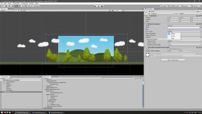
Task: Click Position X input field
Action: 174,18
